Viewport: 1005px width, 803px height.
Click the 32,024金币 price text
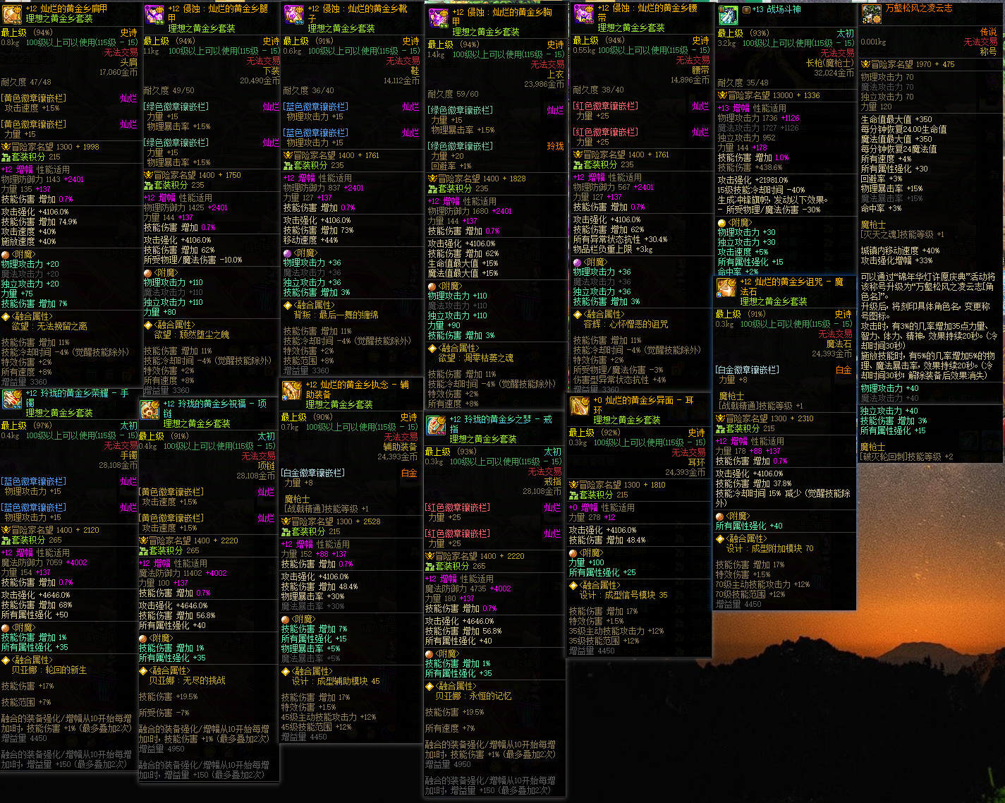point(834,73)
